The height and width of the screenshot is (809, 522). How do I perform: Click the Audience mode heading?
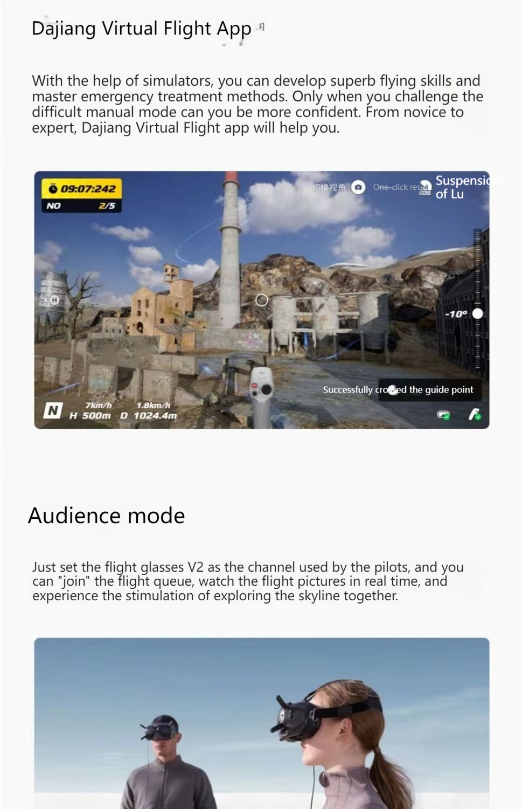pos(107,516)
